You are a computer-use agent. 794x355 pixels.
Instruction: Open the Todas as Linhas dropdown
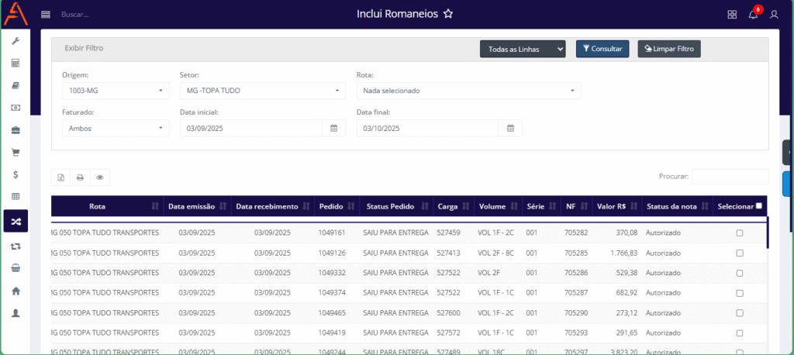pos(523,49)
